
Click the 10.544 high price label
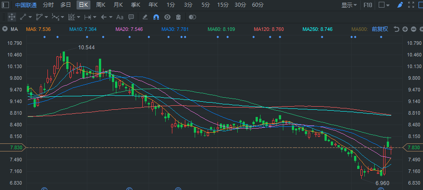click(x=86, y=47)
